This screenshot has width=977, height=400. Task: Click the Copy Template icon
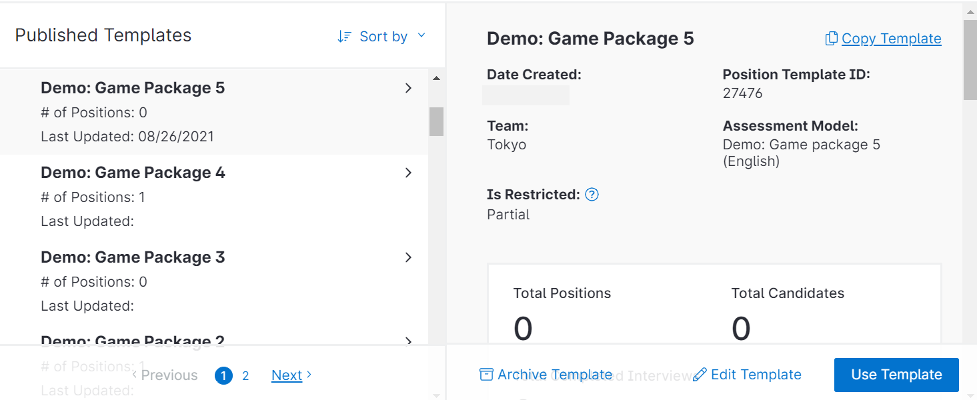[x=831, y=39]
